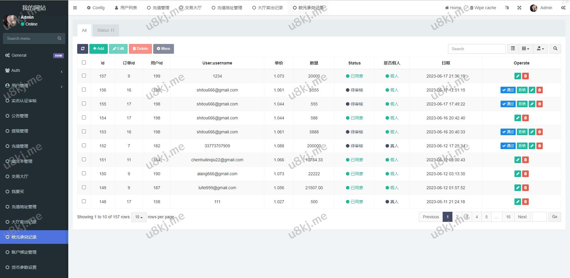This screenshot has width=570, height=278.
Task: Tick the checkbox for row 152
Action: [84, 146]
